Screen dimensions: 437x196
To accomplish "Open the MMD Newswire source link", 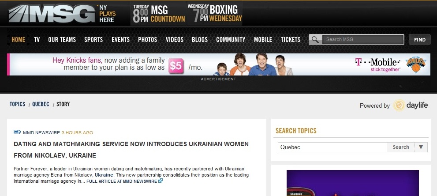I will 41,133.
